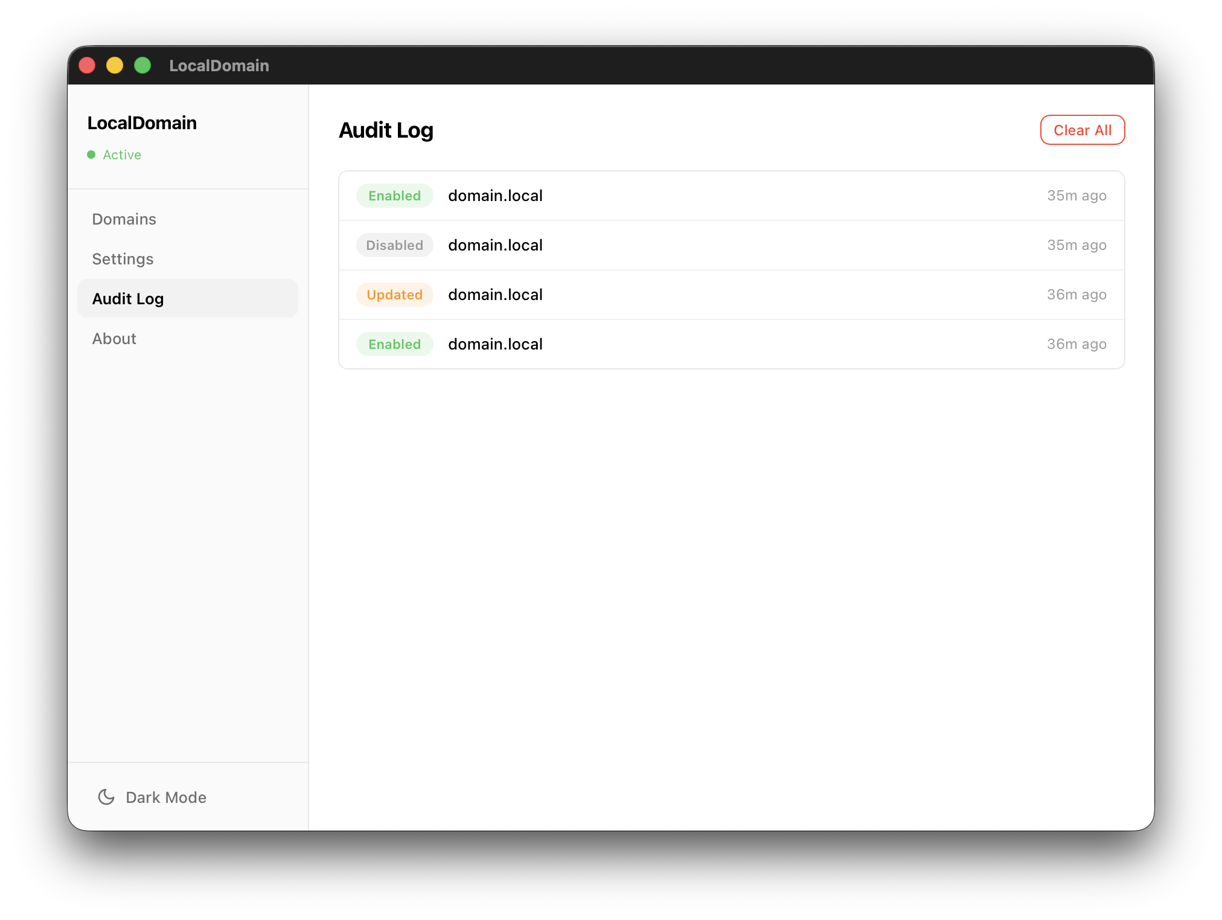
Task: Open the Domains section
Action: coord(124,219)
